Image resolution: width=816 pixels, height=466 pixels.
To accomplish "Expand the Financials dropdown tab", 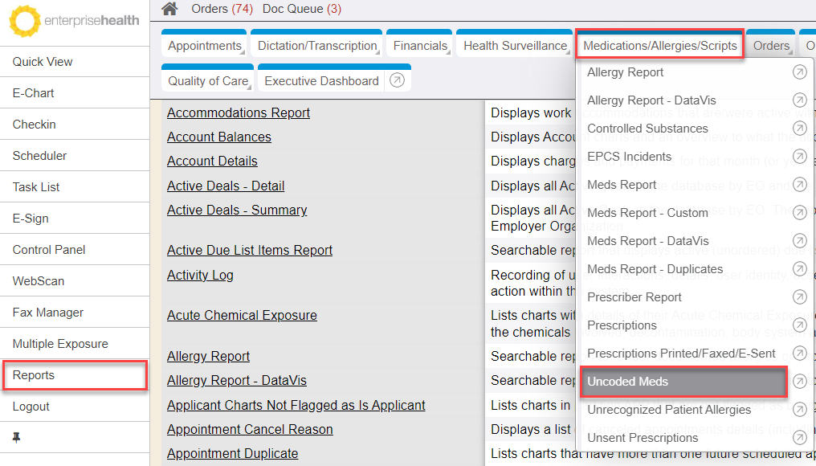I will tap(420, 46).
